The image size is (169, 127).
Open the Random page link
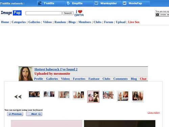tap(60, 22)
